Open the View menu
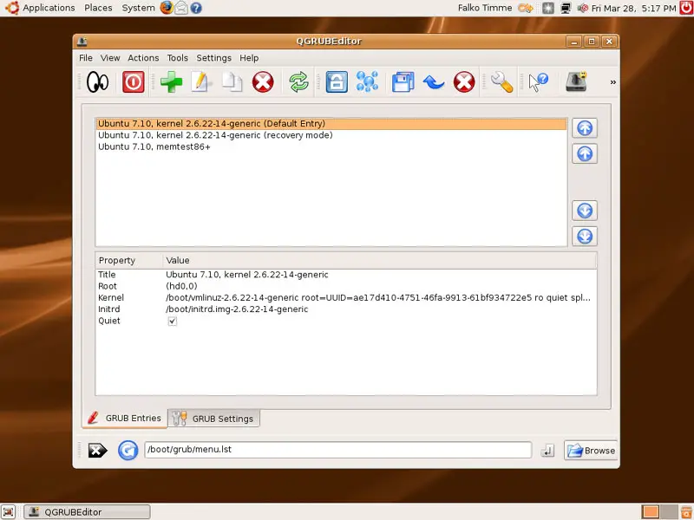Image resolution: width=694 pixels, height=520 pixels. click(110, 58)
